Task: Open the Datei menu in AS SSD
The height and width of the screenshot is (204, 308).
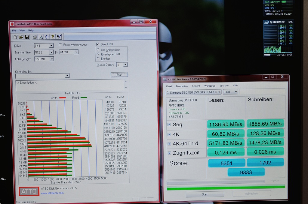Action: [169, 86]
